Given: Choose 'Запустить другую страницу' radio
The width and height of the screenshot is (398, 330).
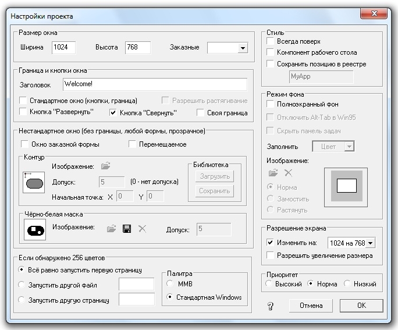Looking at the screenshot, I should (22, 300).
